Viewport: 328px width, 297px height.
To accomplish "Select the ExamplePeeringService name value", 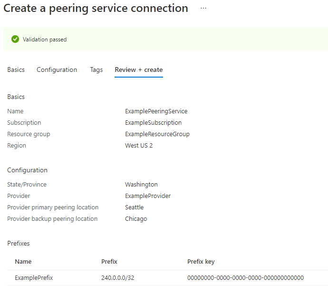I will (156, 111).
